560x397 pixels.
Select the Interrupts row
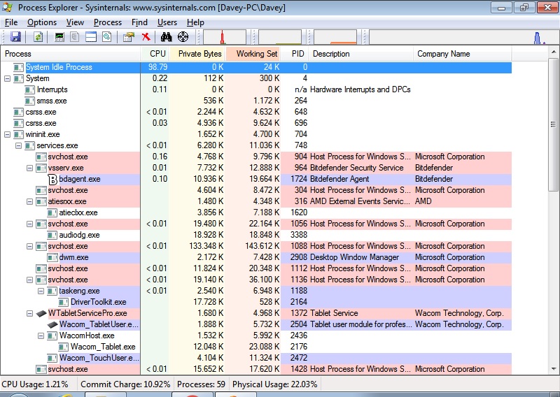point(256,89)
